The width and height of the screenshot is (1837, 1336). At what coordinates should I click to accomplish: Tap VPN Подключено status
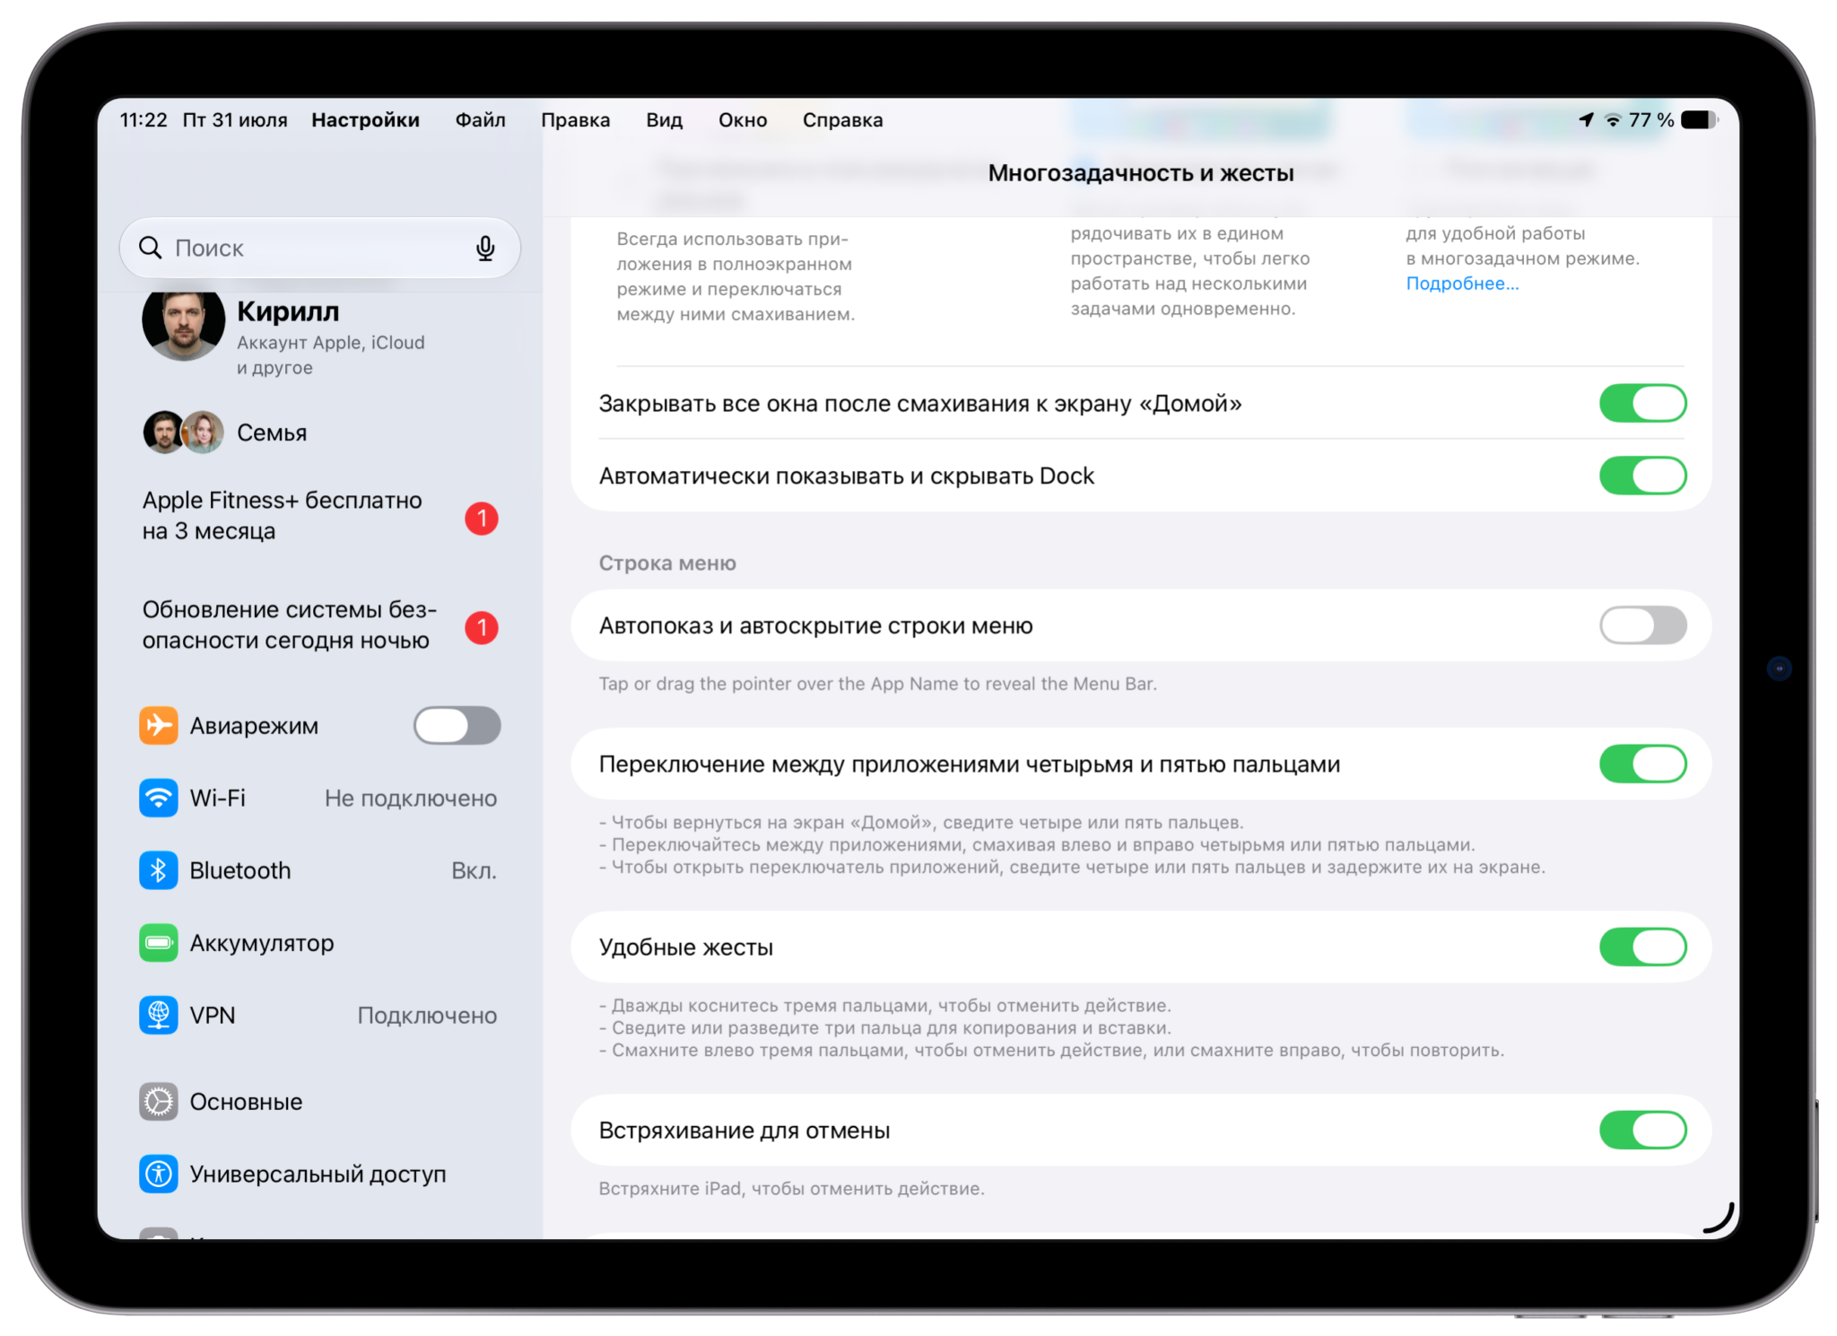pyautogui.click(x=427, y=1015)
